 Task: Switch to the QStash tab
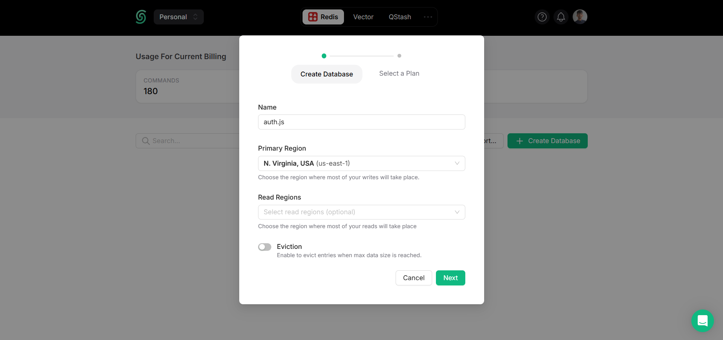click(x=399, y=17)
